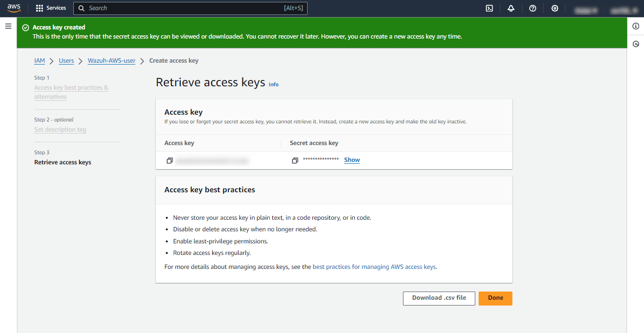Go to AWS console home via the logo

pos(14,8)
